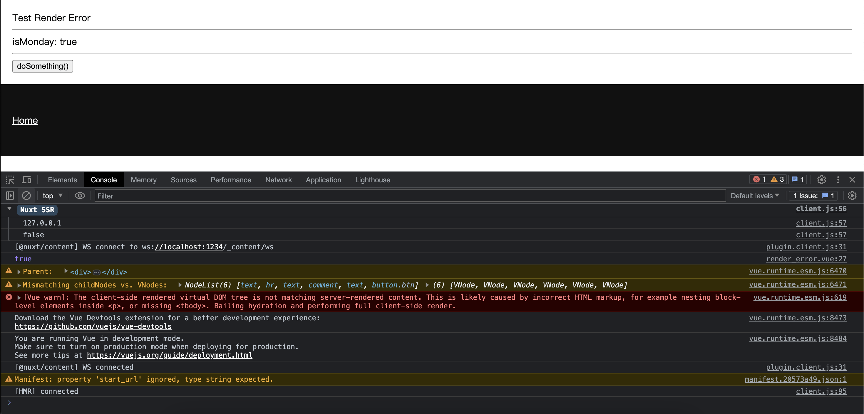Click the red error count badge
This screenshot has height=414, width=864.
pyautogui.click(x=760, y=179)
